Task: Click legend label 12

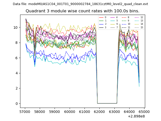Action: pyautogui.click(x=142, y=17)
